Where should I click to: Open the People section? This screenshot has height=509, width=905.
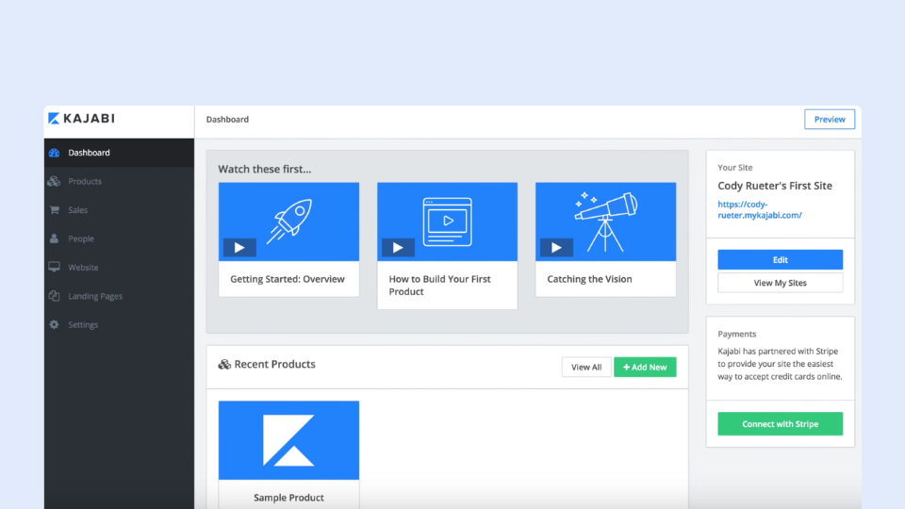point(119,238)
